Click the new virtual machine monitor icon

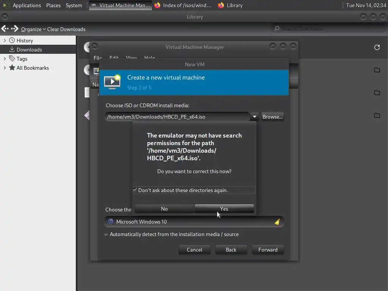(x=112, y=82)
